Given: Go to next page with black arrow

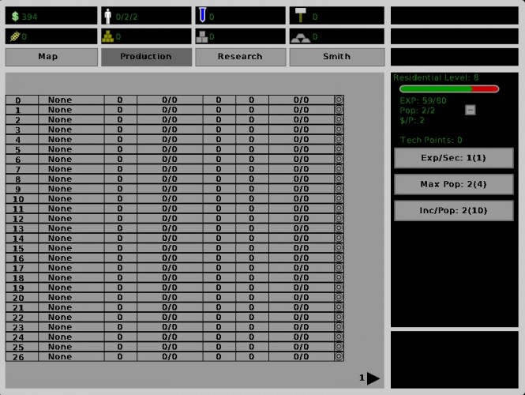Looking at the screenshot, I should [373, 378].
